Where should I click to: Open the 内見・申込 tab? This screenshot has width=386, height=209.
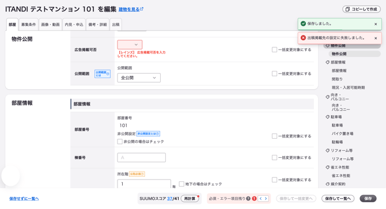coord(74,25)
